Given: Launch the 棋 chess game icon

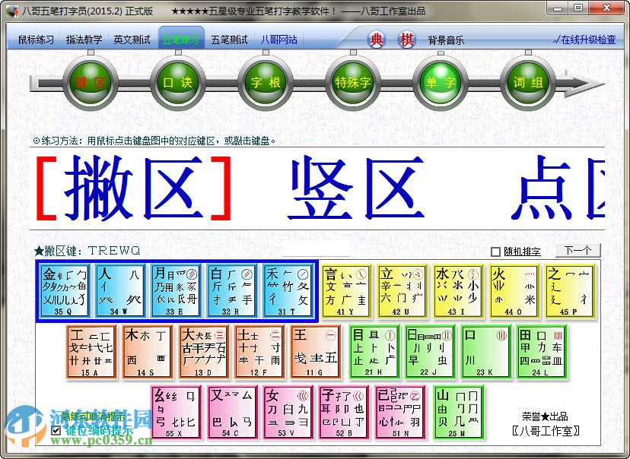Looking at the screenshot, I should click(406, 37).
